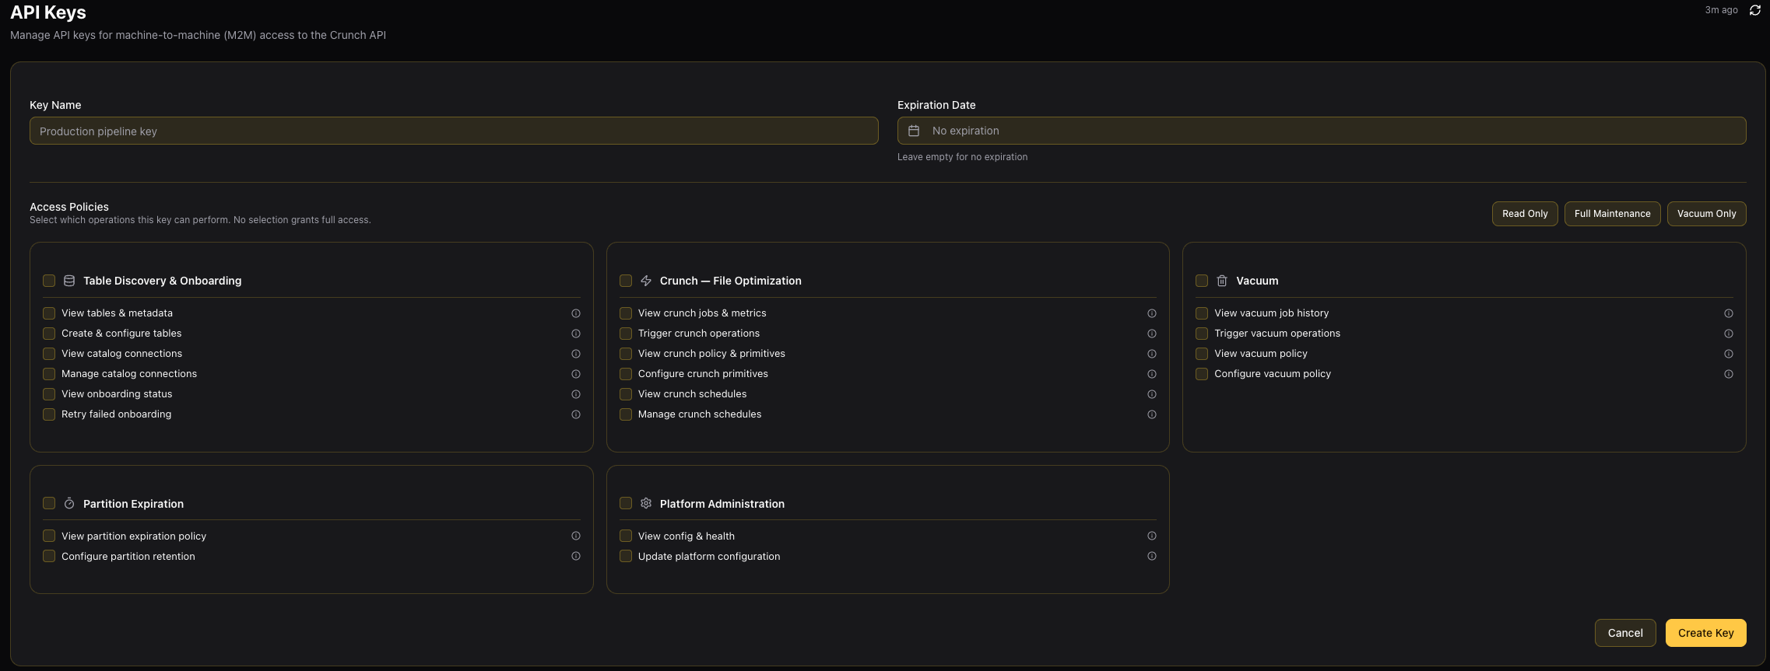The image size is (1770, 671).
Task: Click info icon for View vacuum policy
Action: click(1729, 354)
